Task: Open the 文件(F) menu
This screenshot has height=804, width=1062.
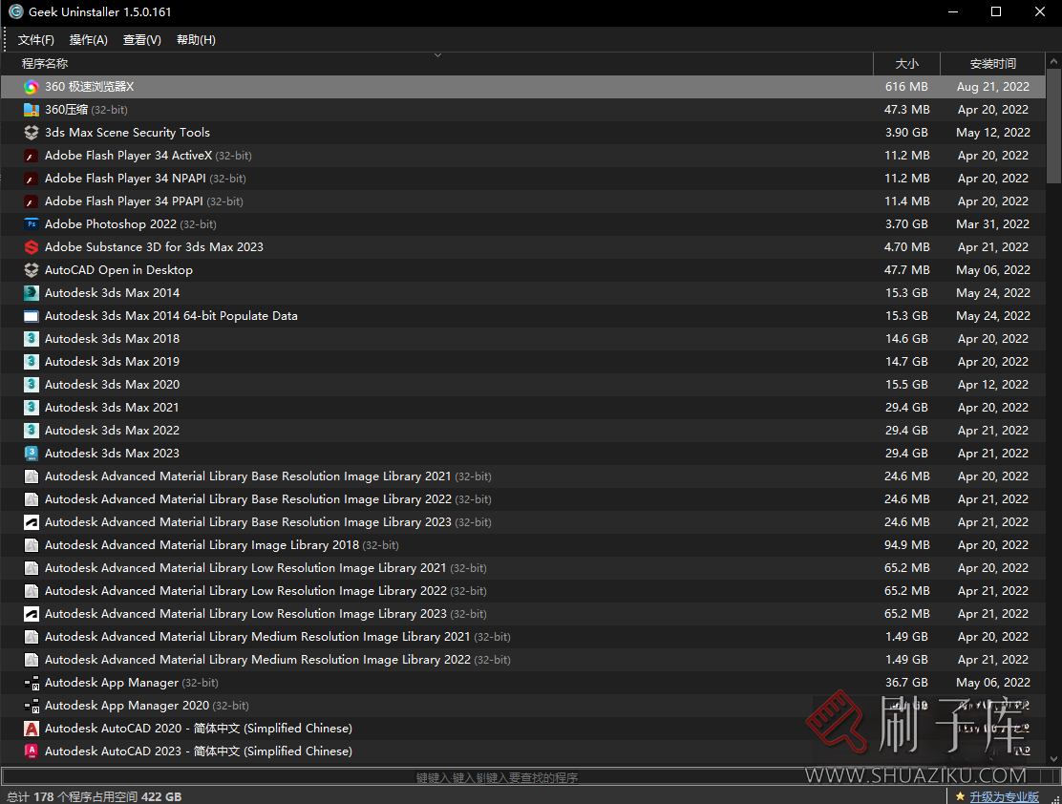Action: click(36, 40)
